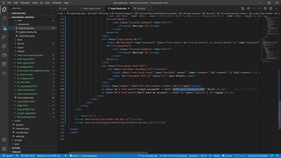Open map-google.html in explorer
The height and width of the screenshot is (158, 281).
coord(26,109)
